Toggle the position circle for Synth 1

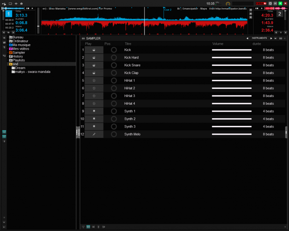click(x=114, y=111)
